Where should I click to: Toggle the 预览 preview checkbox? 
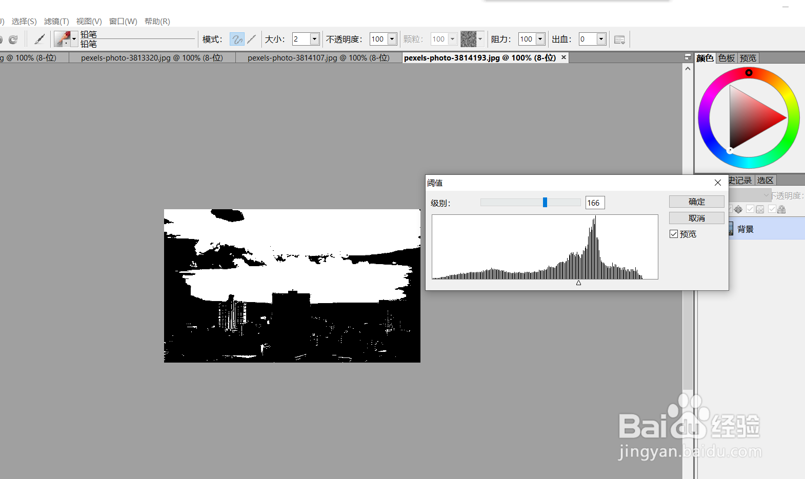[674, 234]
